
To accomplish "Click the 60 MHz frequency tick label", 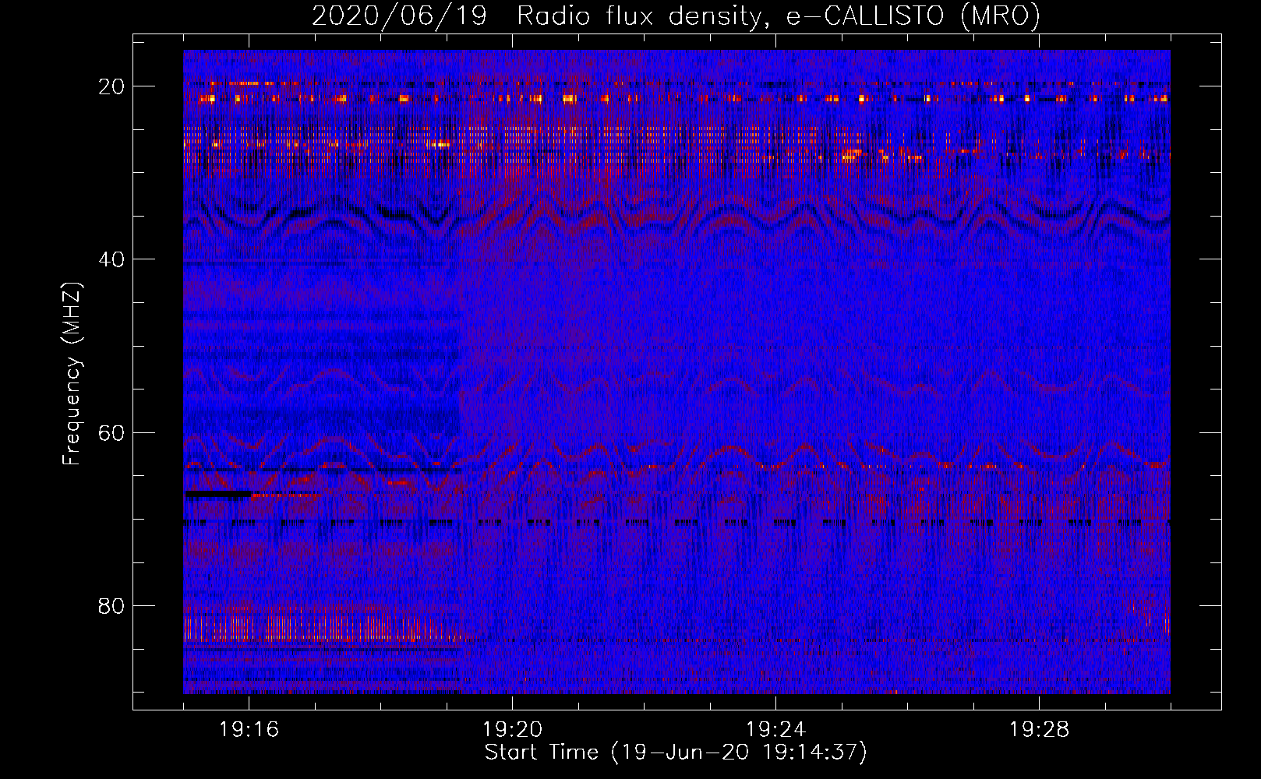I will coord(111,432).
